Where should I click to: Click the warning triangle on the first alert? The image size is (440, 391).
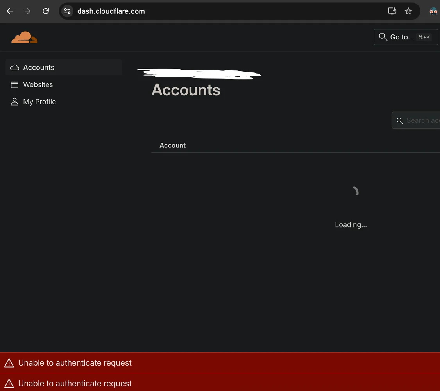[9, 362]
